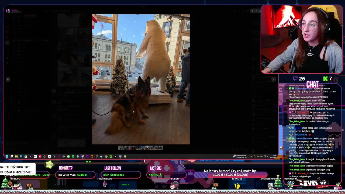
Task: Open IshinLive author avatar in image viewer
Action: pyautogui.click(x=8, y=11)
